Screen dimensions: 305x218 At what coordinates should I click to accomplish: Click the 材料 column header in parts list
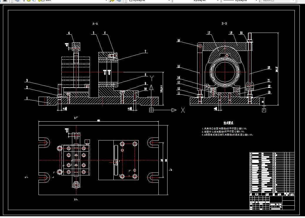tap(279, 194)
